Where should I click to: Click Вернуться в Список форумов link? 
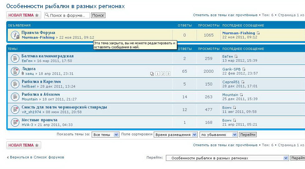pyautogui.click(x=37, y=157)
